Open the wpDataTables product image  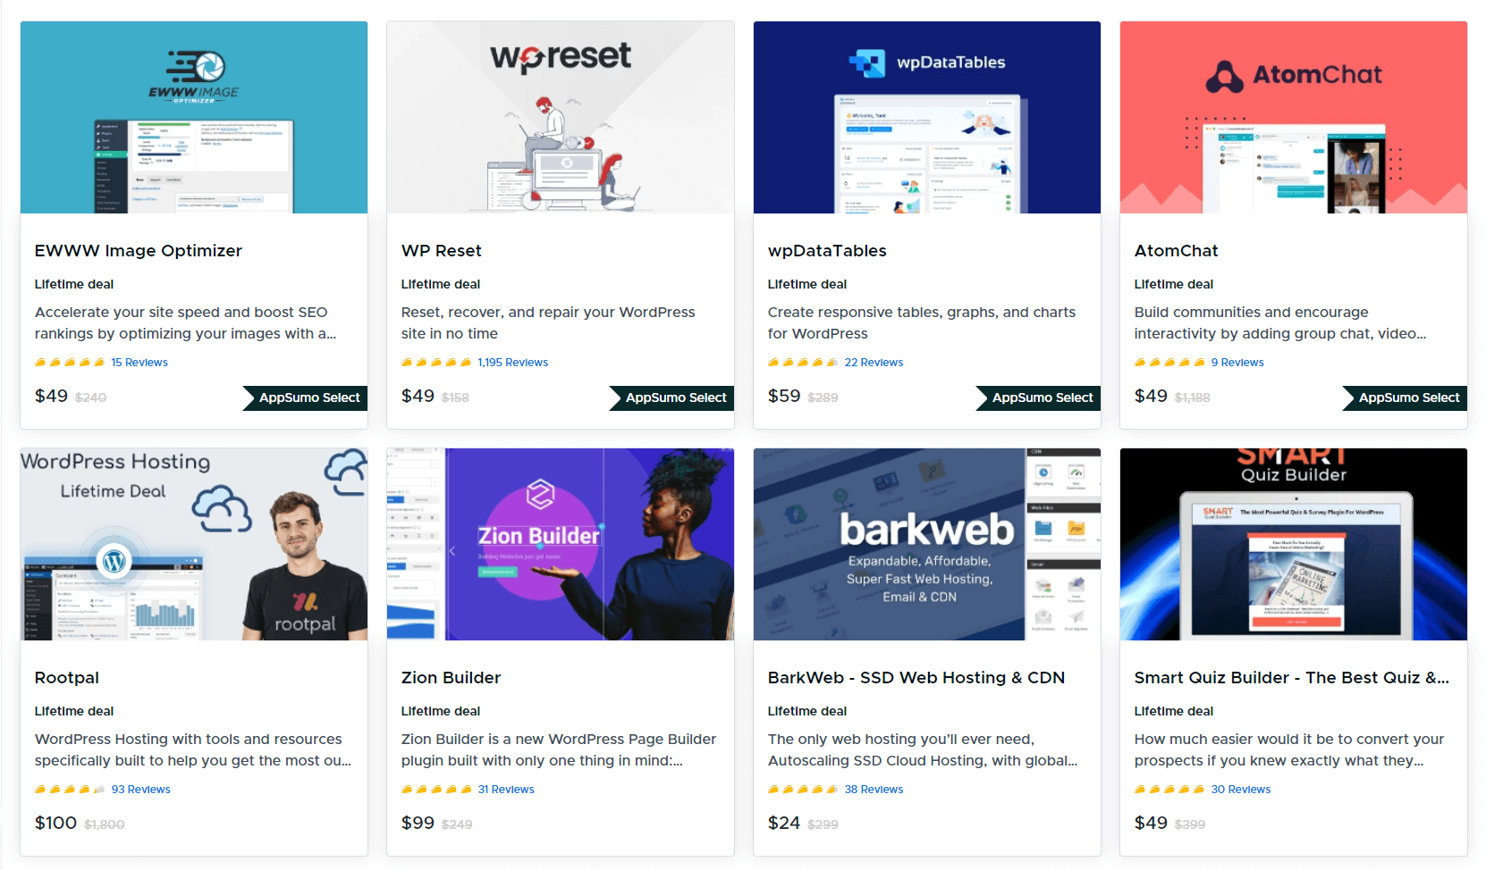coord(927,117)
